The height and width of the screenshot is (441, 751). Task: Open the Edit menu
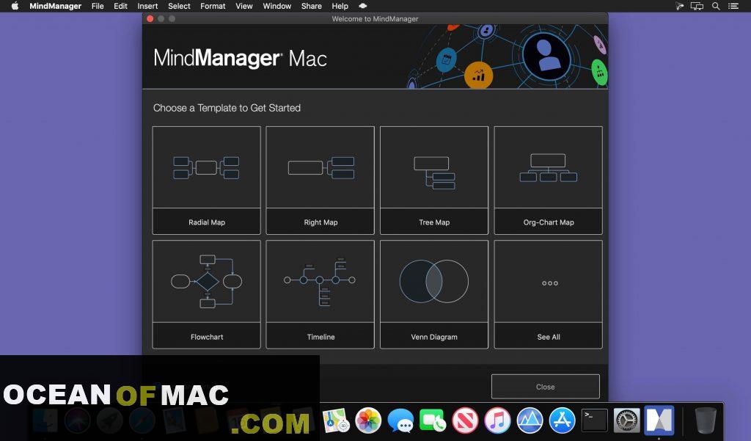[120, 6]
